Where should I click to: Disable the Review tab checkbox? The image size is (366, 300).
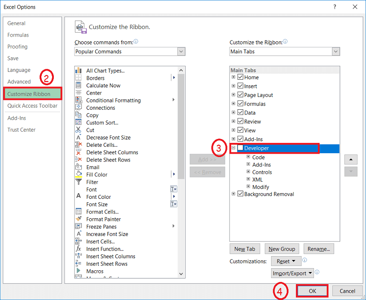[240, 121]
